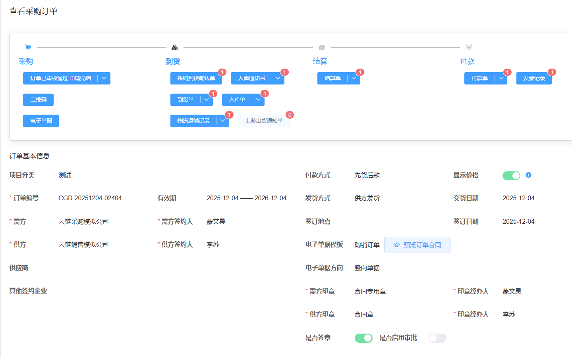Select the 采购 step label
The image size is (572, 357).
26,61
